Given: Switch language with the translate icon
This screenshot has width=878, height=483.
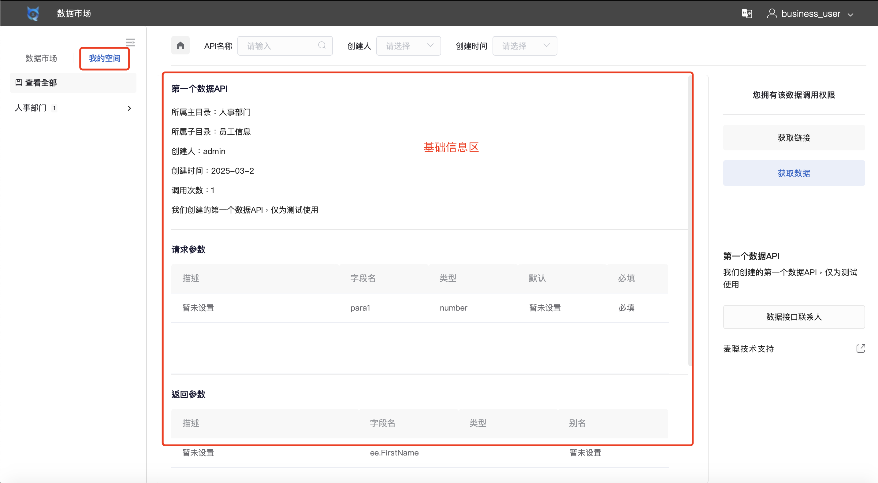Looking at the screenshot, I should (747, 14).
